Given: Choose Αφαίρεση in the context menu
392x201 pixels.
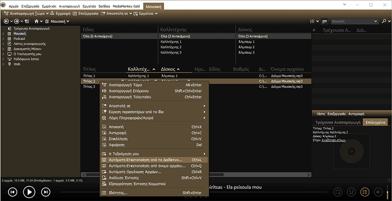Looking at the screenshot, I should (154, 145).
